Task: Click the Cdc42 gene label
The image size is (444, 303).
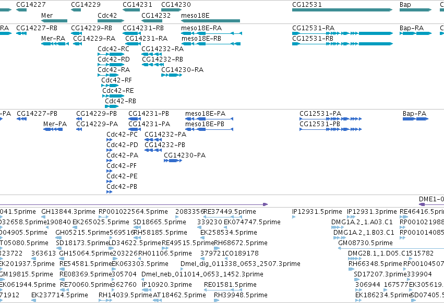Action: pyautogui.click(x=107, y=15)
